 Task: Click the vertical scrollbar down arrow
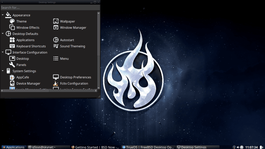coord(99,88)
